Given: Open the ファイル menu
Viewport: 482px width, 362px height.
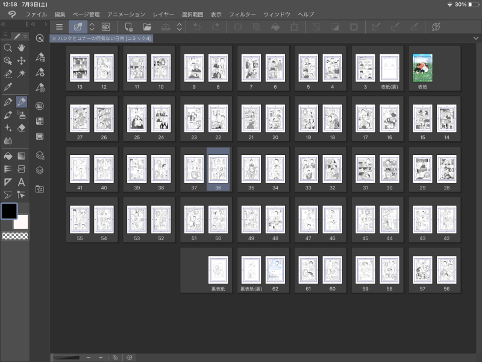Looking at the screenshot, I should point(36,14).
